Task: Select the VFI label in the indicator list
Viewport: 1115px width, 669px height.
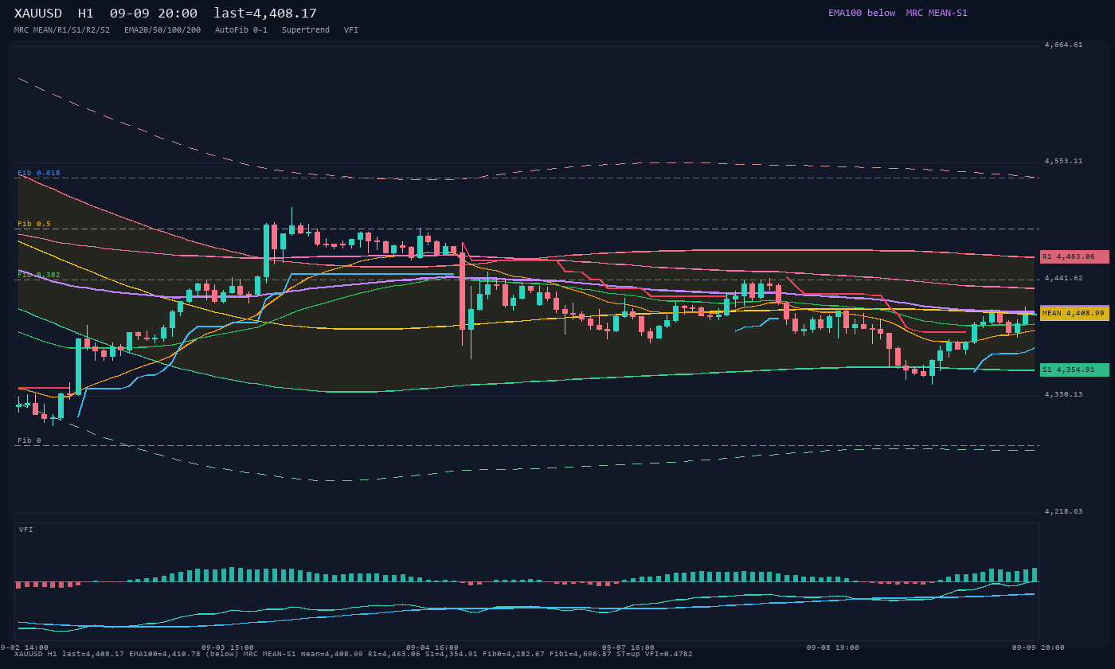Action: 351,29
